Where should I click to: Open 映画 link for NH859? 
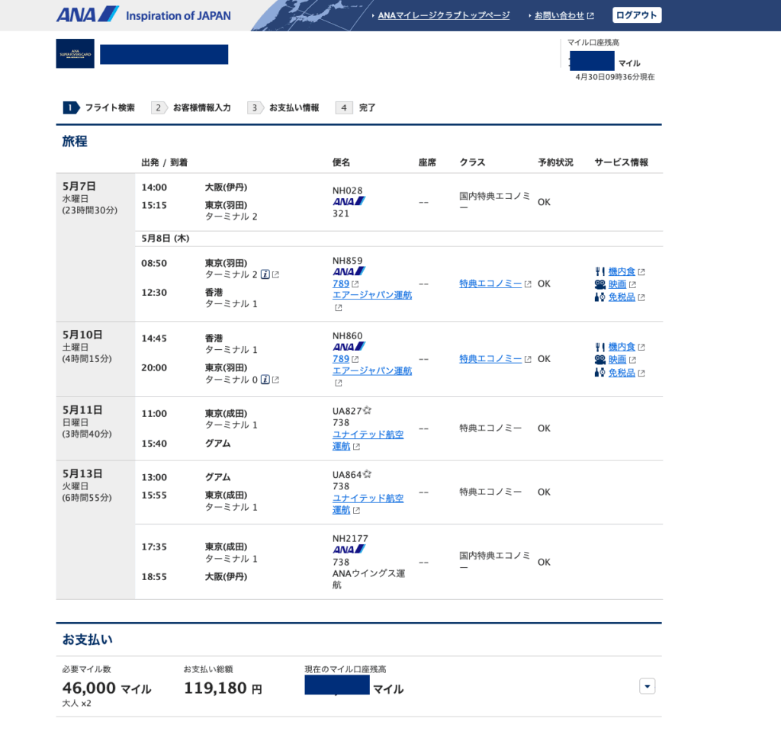(617, 284)
